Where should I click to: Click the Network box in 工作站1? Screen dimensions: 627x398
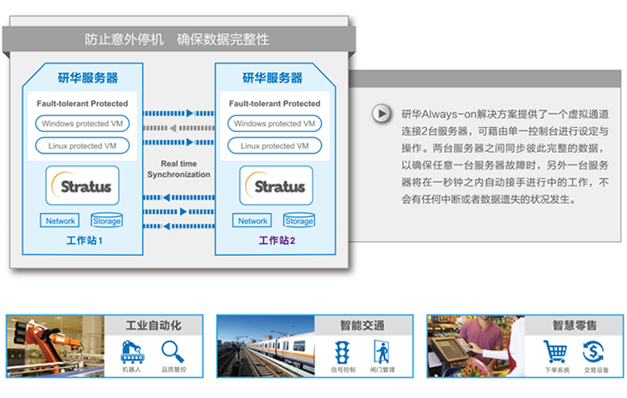point(60,221)
